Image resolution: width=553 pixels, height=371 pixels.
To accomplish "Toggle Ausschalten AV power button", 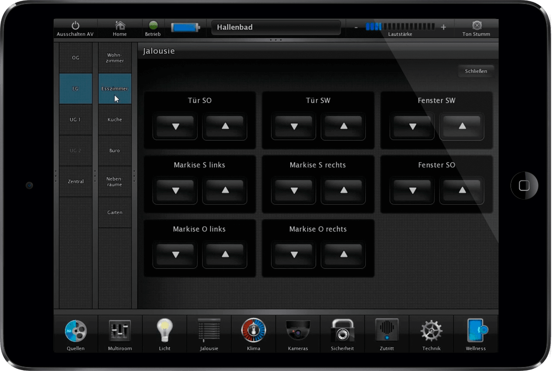I will [75, 28].
